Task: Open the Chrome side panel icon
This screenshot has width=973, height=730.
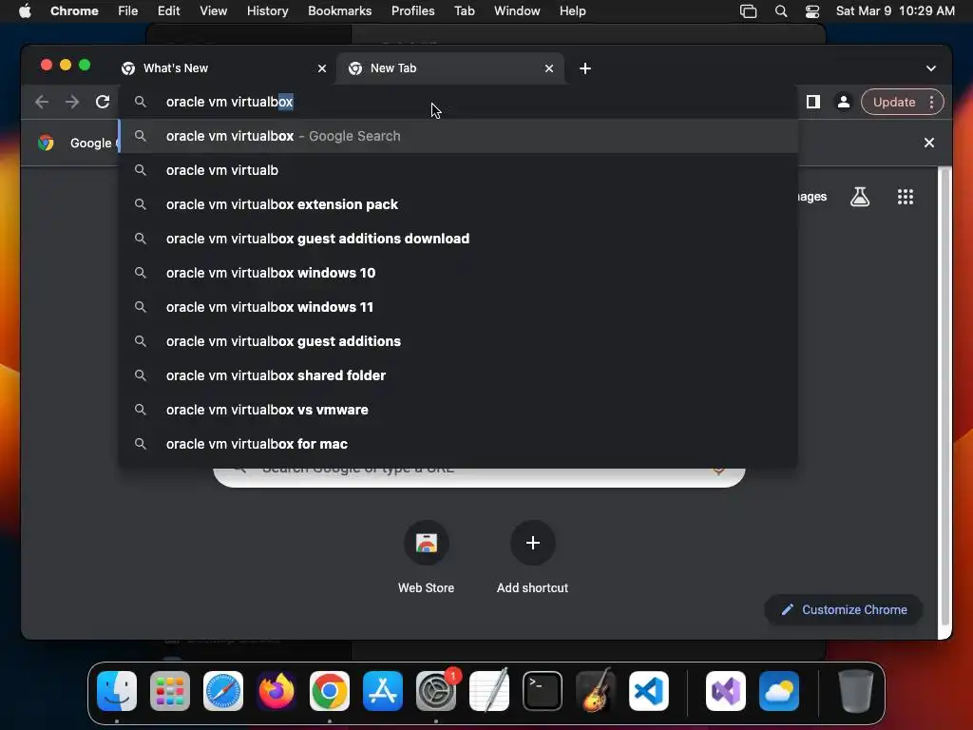Action: [x=813, y=102]
